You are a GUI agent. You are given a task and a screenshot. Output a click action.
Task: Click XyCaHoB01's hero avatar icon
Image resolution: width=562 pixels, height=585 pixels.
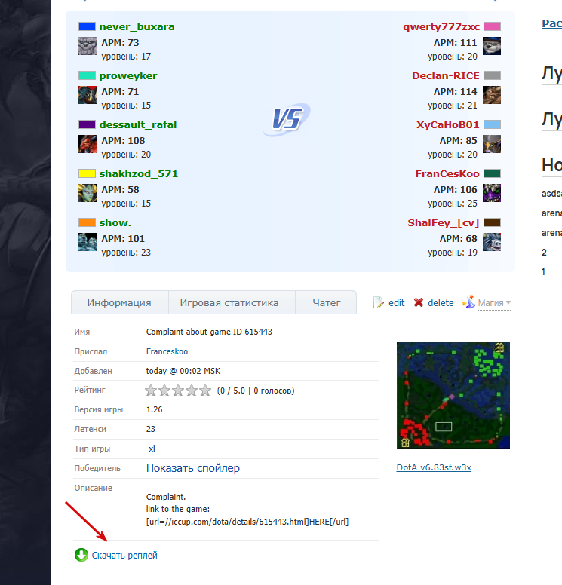(492, 144)
